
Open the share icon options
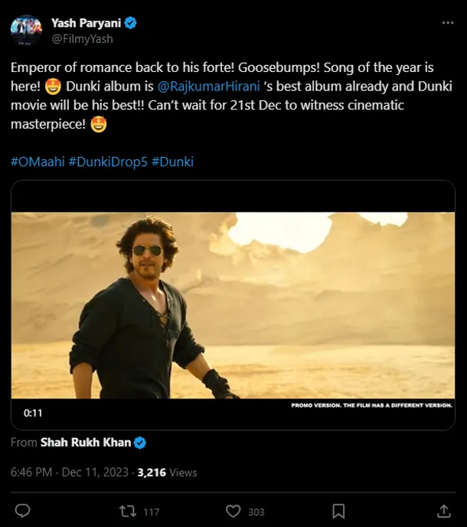444,511
